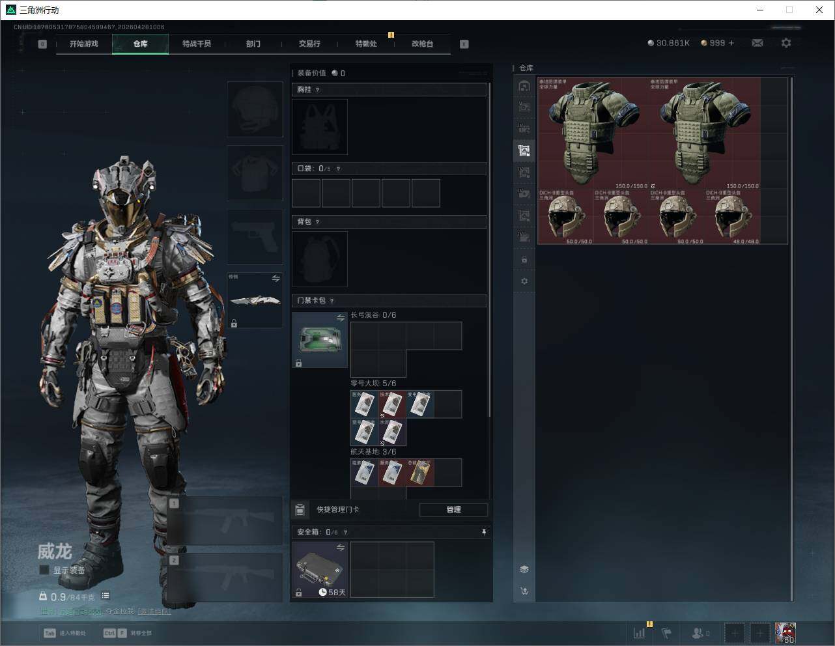Swap the safe box using arrows icon
835x646 pixels.
(x=341, y=548)
